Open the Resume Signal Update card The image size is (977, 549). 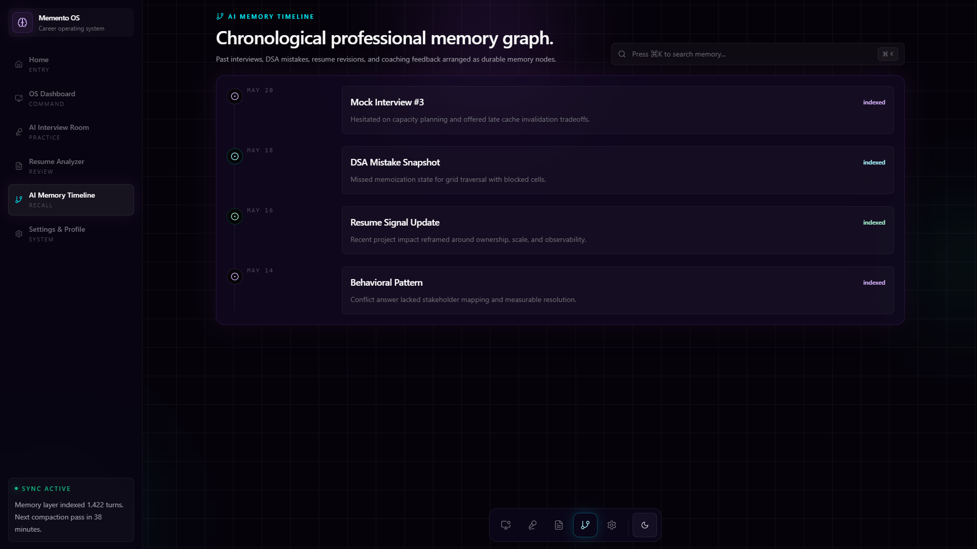point(617,230)
